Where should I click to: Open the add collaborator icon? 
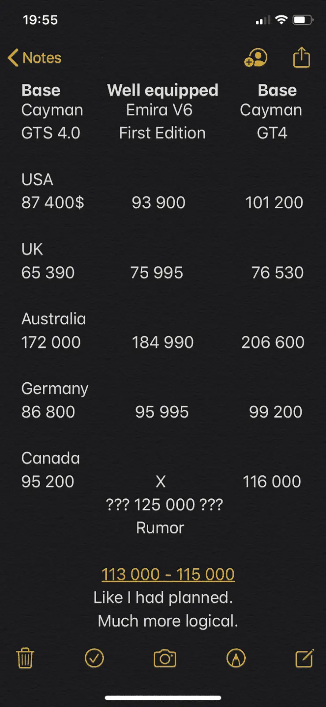pyautogui.click(x=256, y=58)
